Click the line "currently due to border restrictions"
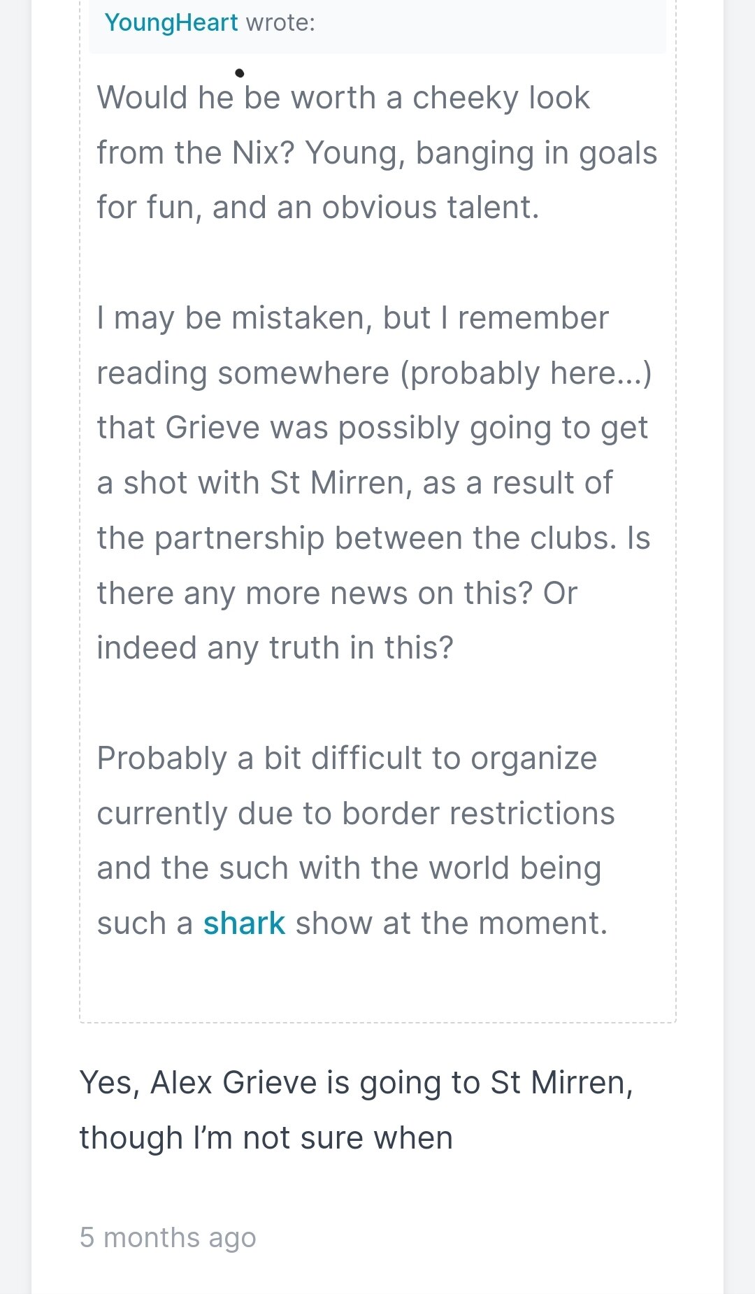 [356, 814]
